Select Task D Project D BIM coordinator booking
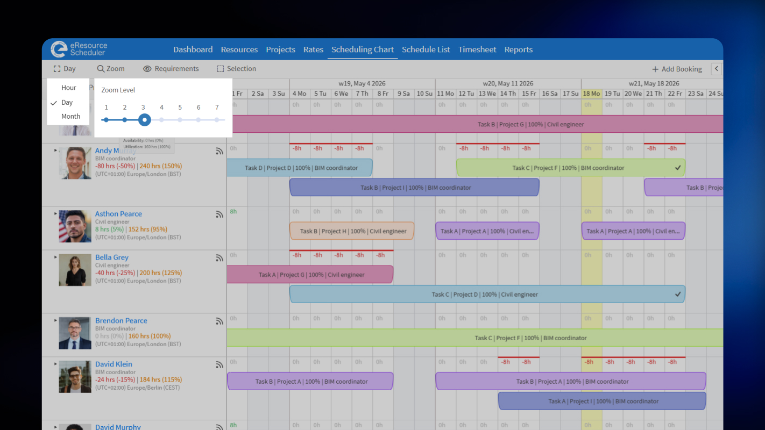The height and width of the screenshot is (430, 765). point(300,168)
